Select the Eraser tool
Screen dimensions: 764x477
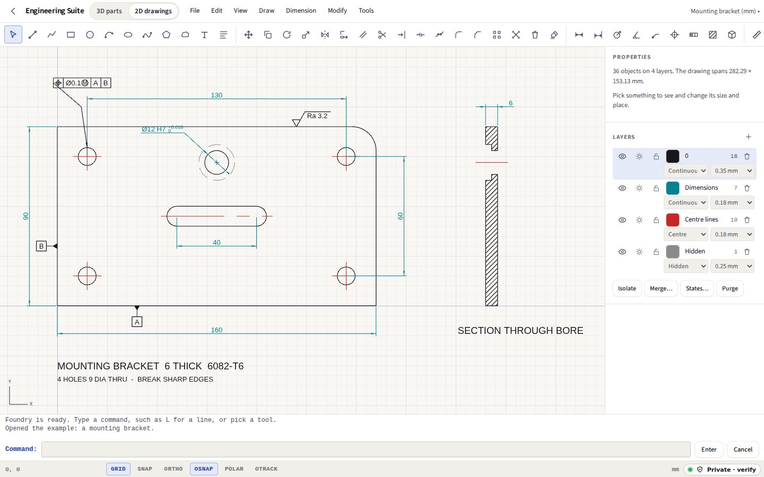[x=554, y=35]
